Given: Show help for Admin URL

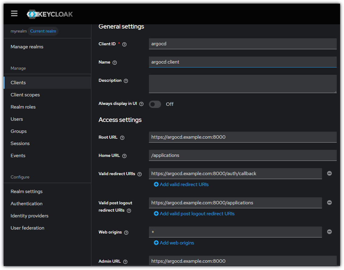Looking at the screenshot, I should (125, 262).
